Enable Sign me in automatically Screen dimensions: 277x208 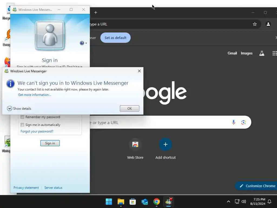pos(22,125)
